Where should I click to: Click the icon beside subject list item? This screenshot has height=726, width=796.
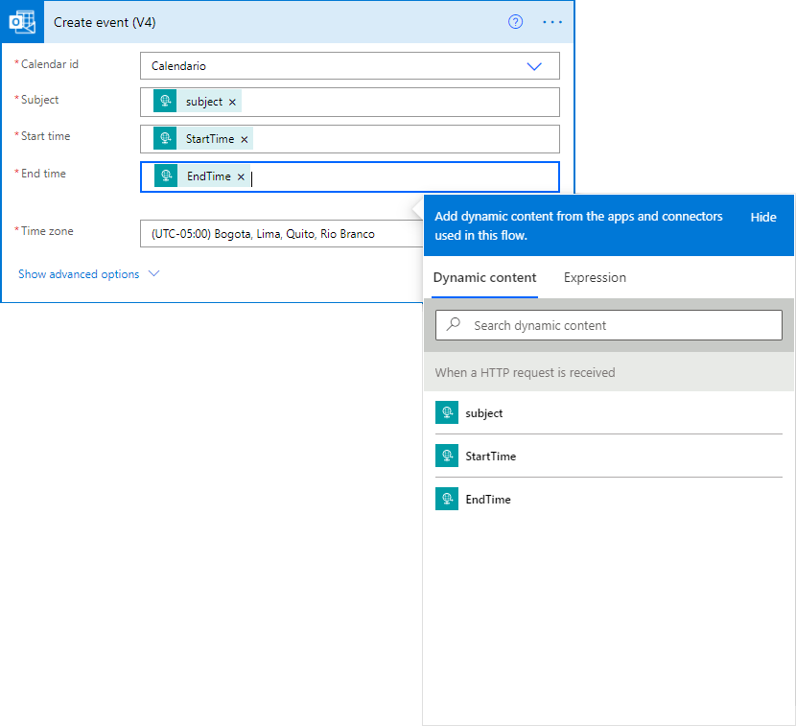[x=447, y=412]
